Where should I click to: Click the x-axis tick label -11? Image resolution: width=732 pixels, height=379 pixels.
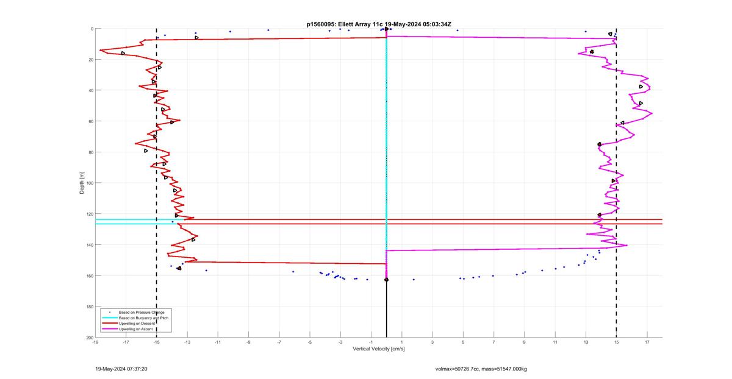point(218,342)
